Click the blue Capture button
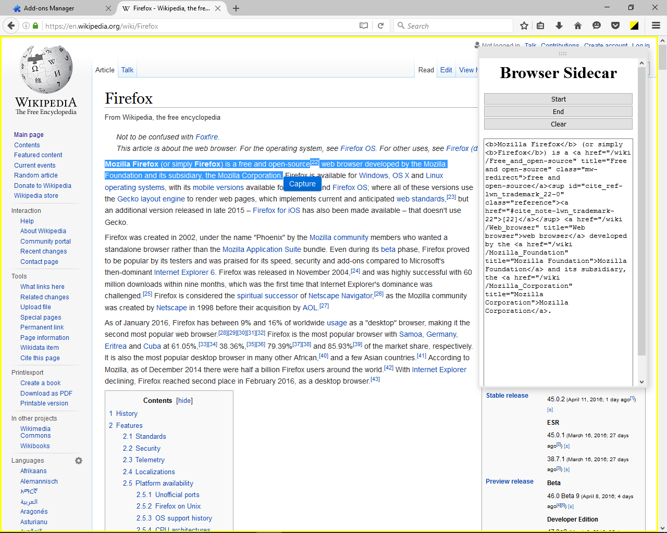Viewport: 667px width, 533px height. point(302,184)
